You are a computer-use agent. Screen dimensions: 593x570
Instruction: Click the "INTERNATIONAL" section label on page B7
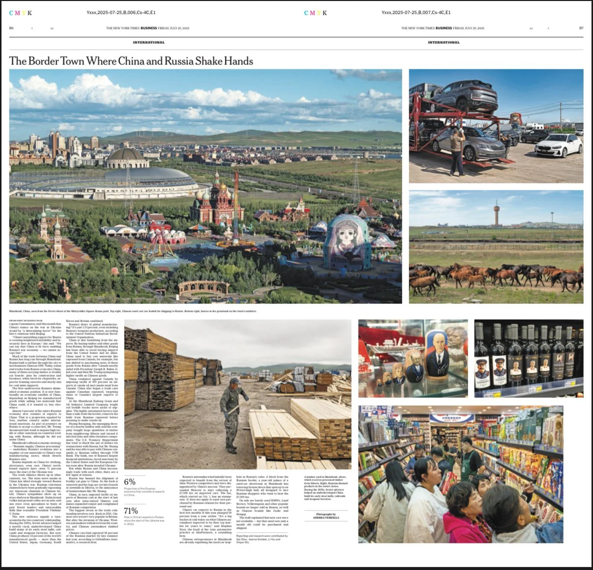tap(444, 42)
